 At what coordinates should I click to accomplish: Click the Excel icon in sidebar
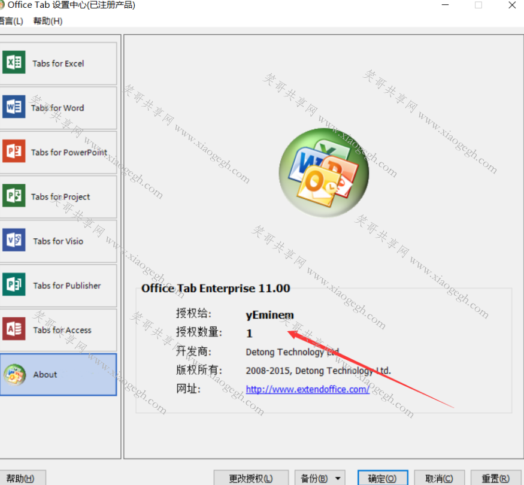(14, 62)
